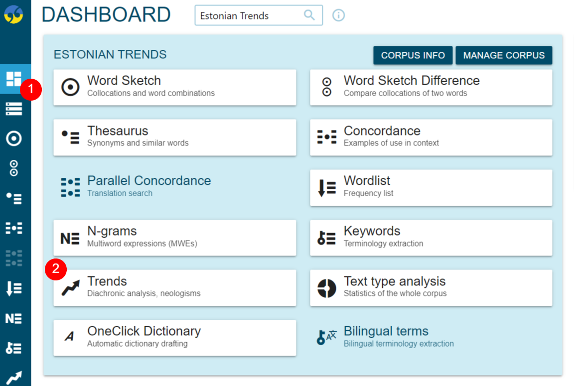Open Text type analysis statistics
This screenshot has height=386, width=574.
(430, 287)
